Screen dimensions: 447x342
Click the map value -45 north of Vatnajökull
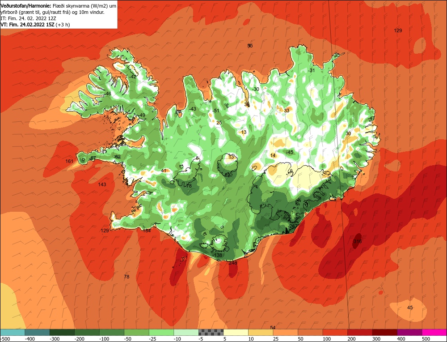(289, 152)
